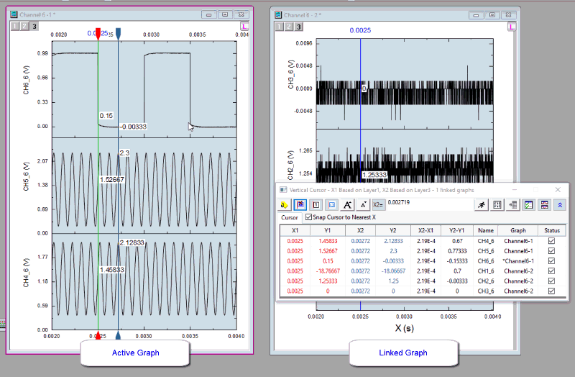Click the highlighted second toolbar icon in Vertical Cursor

click(301, 205)
